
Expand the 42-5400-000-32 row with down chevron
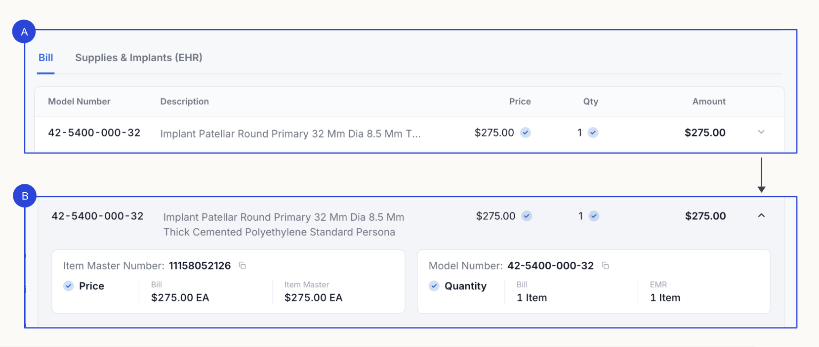point(761,132)
